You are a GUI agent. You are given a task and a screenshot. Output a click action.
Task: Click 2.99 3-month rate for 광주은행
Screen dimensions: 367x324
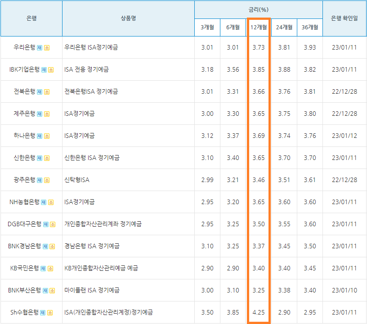pos(207,180)
